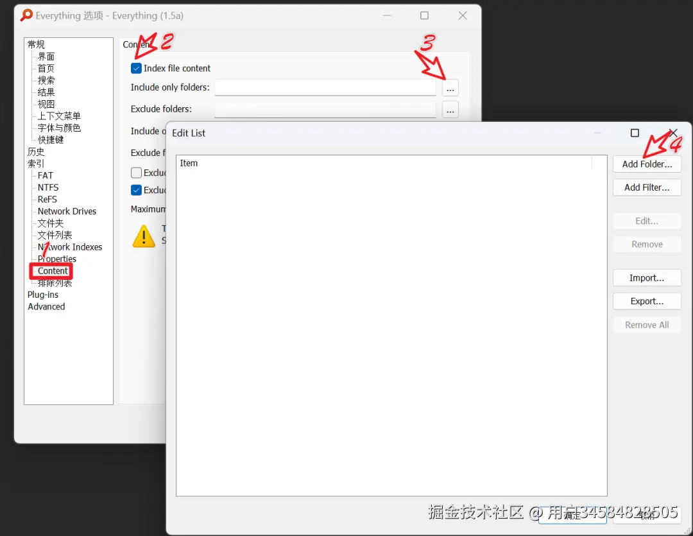Minimize the Everything options window
Screen dimensions: 693x536
387,16
